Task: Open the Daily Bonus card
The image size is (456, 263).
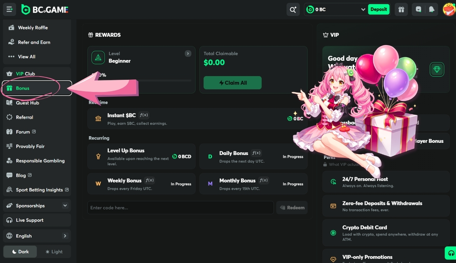Action: coord(253,156)
